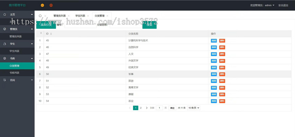This screenshot has height=137, width=295.
Task: Click the 添加分类 button
Action: tap(46, 25)
